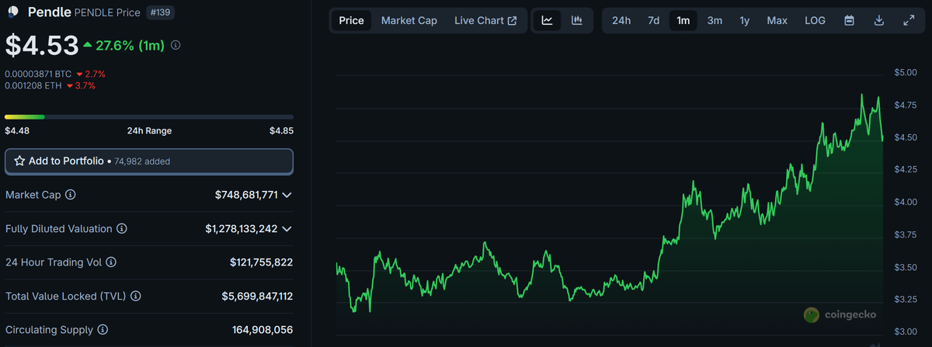Show Total Value Locked info icon

(136, 297)
